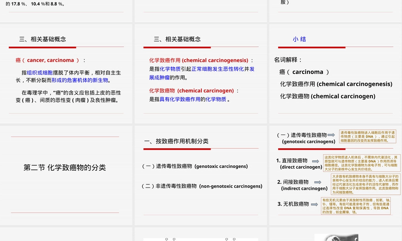Click the blue text 具有化学致癌作用
Image resolution: width=402 pixels, height=241 pixels.
click(180, 99)
